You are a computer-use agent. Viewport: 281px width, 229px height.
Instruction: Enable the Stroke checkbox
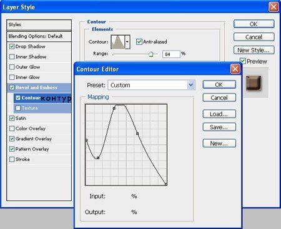coord(12,159)
